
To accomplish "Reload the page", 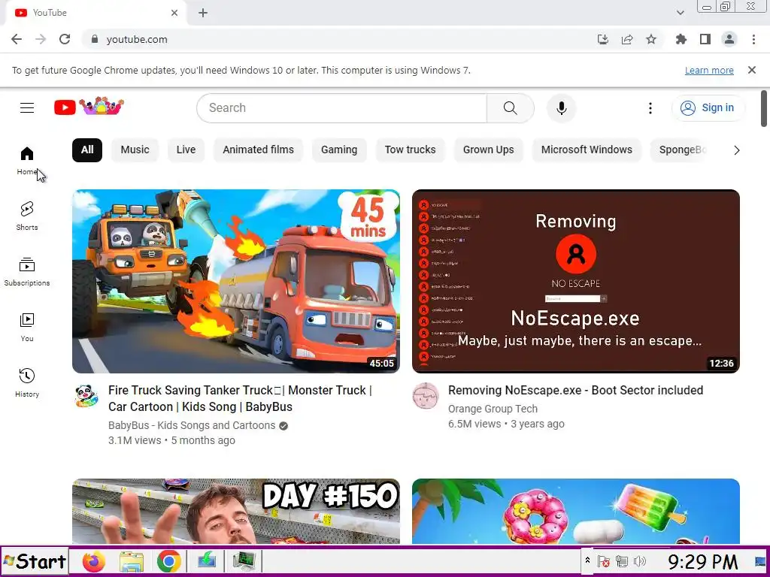I will (x=65, y=39).
